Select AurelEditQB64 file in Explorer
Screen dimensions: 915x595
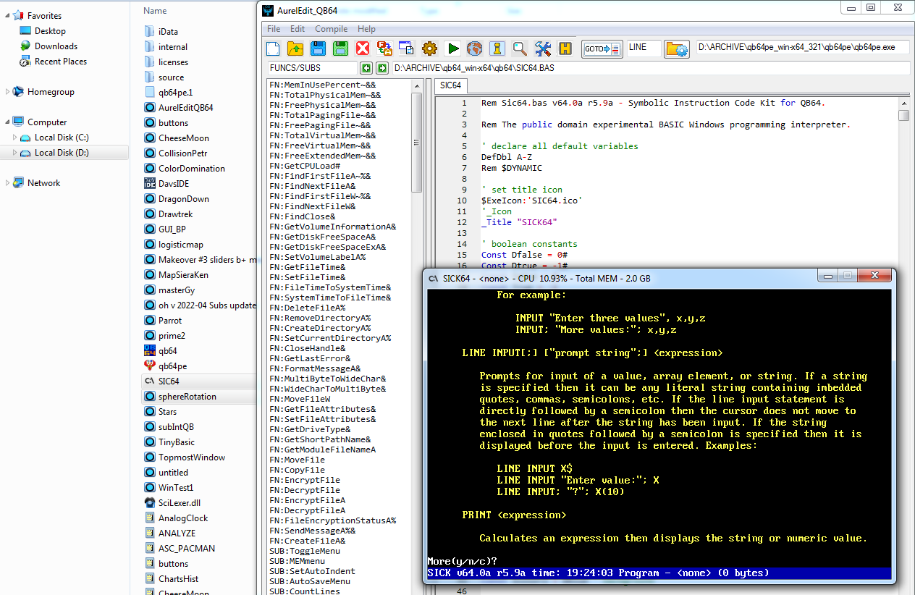[x=185, y=108]
